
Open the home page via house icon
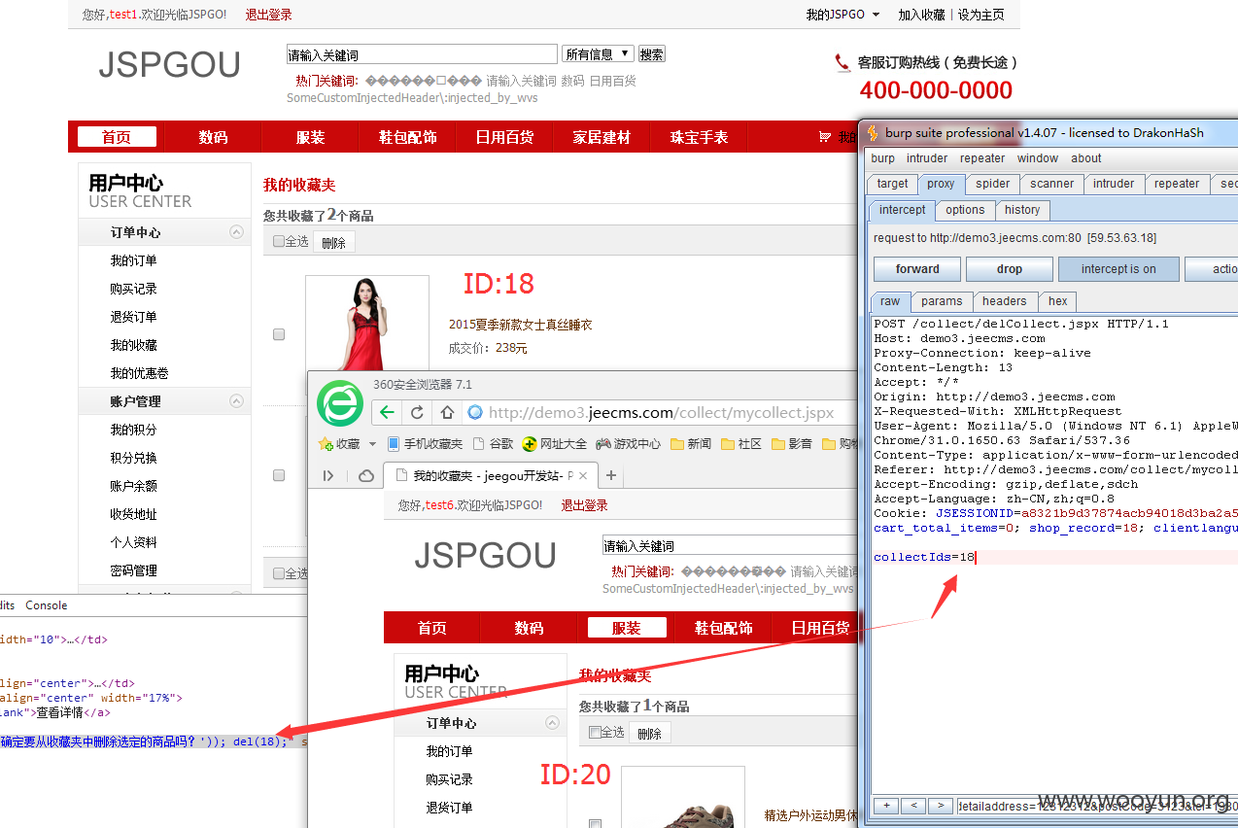tap(447, 412)
